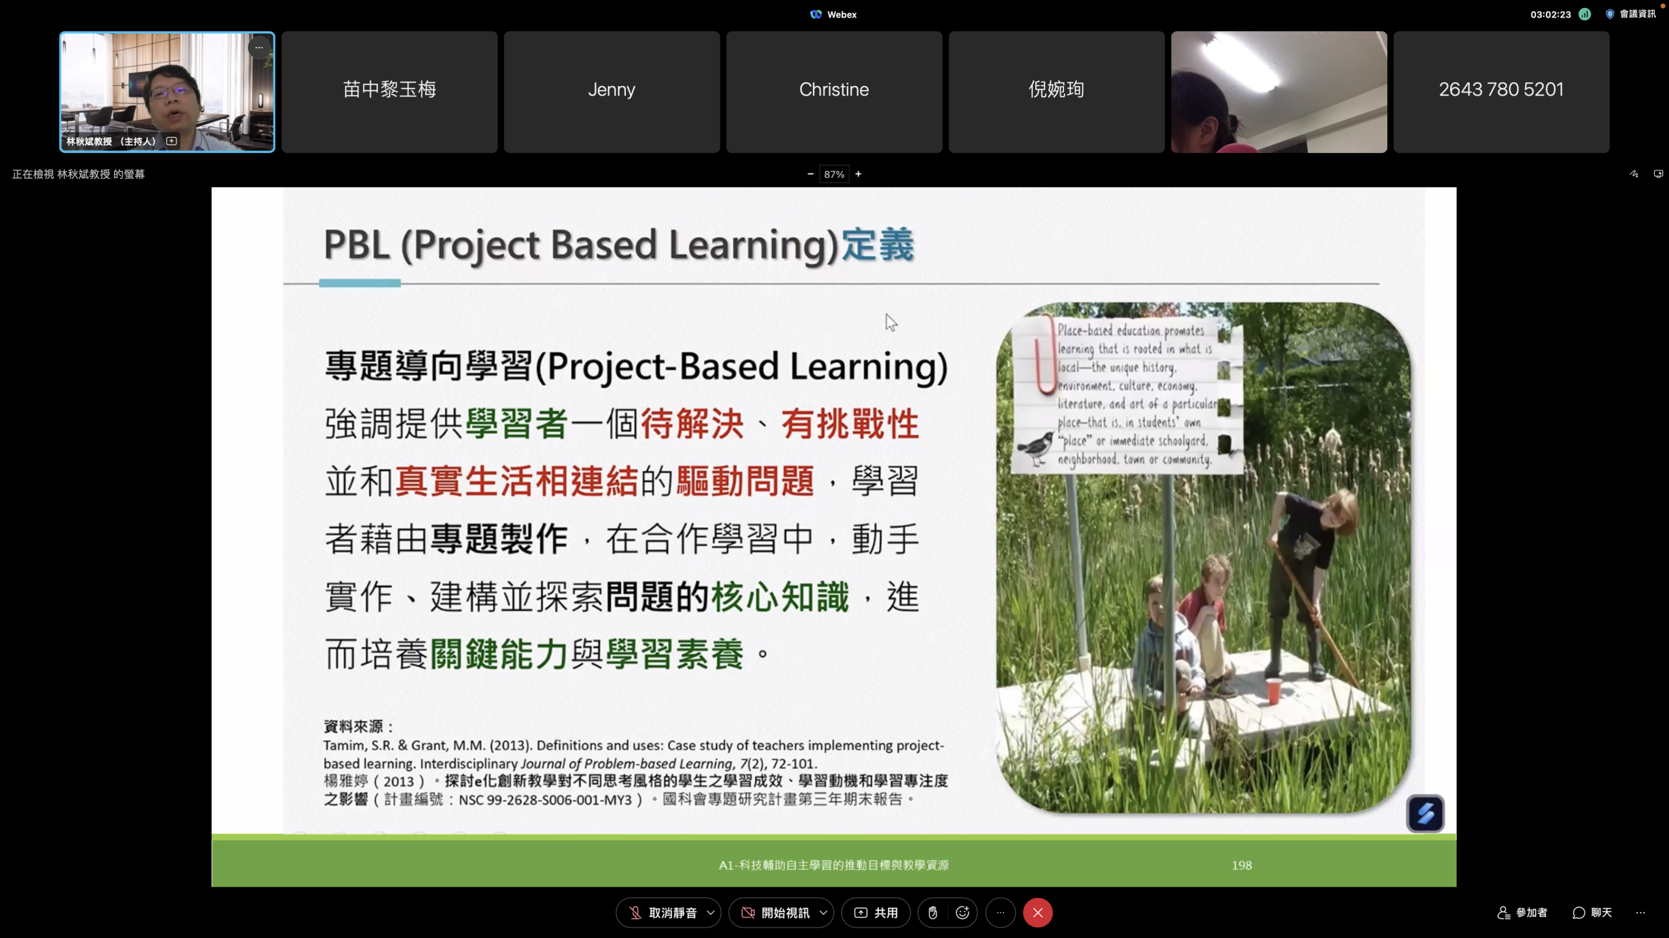This screenshot has height=938, width=1669.
Task: Click the request remote control screen icon
Action: pos(1658,174)
